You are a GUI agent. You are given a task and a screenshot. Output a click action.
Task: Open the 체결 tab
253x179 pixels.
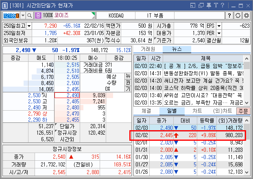pos(146,111)
